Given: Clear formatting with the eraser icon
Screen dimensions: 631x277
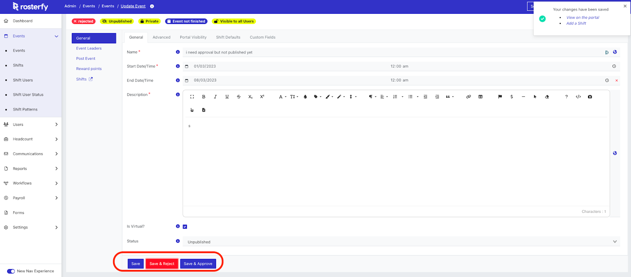Looking at the screenshot, I should [x=547, y=97].
